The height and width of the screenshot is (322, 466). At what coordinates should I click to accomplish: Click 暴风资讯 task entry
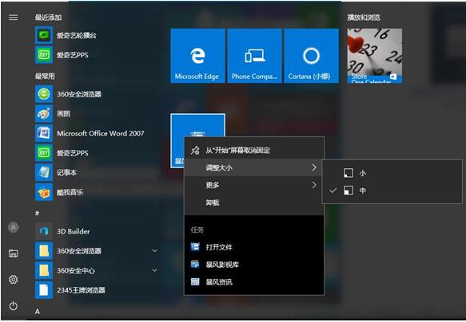coord(254,281)
